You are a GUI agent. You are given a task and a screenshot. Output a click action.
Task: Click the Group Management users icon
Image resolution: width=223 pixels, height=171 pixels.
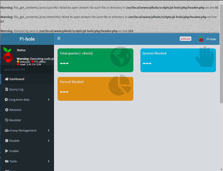[6, 130]
